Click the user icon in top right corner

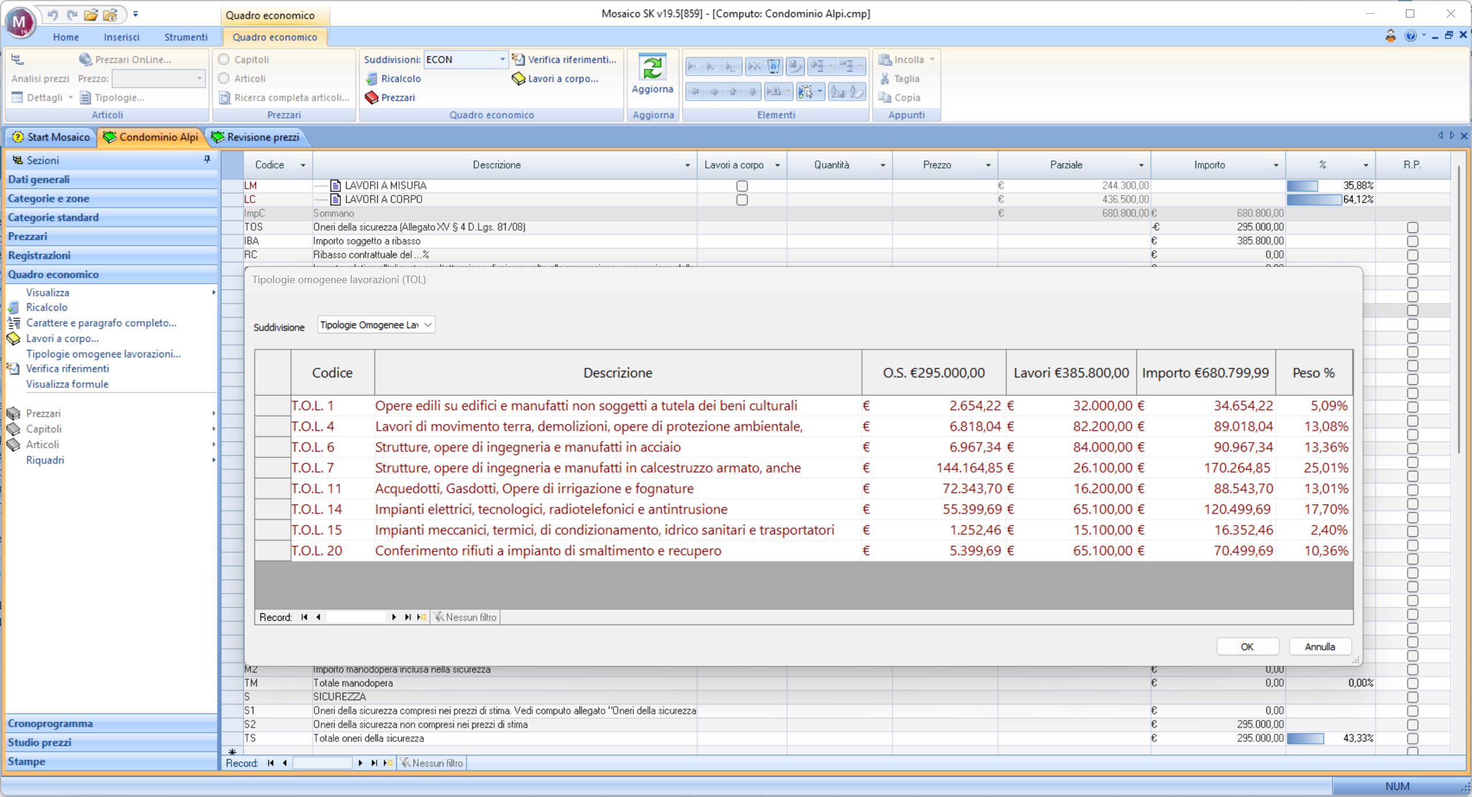[1391, 36]
